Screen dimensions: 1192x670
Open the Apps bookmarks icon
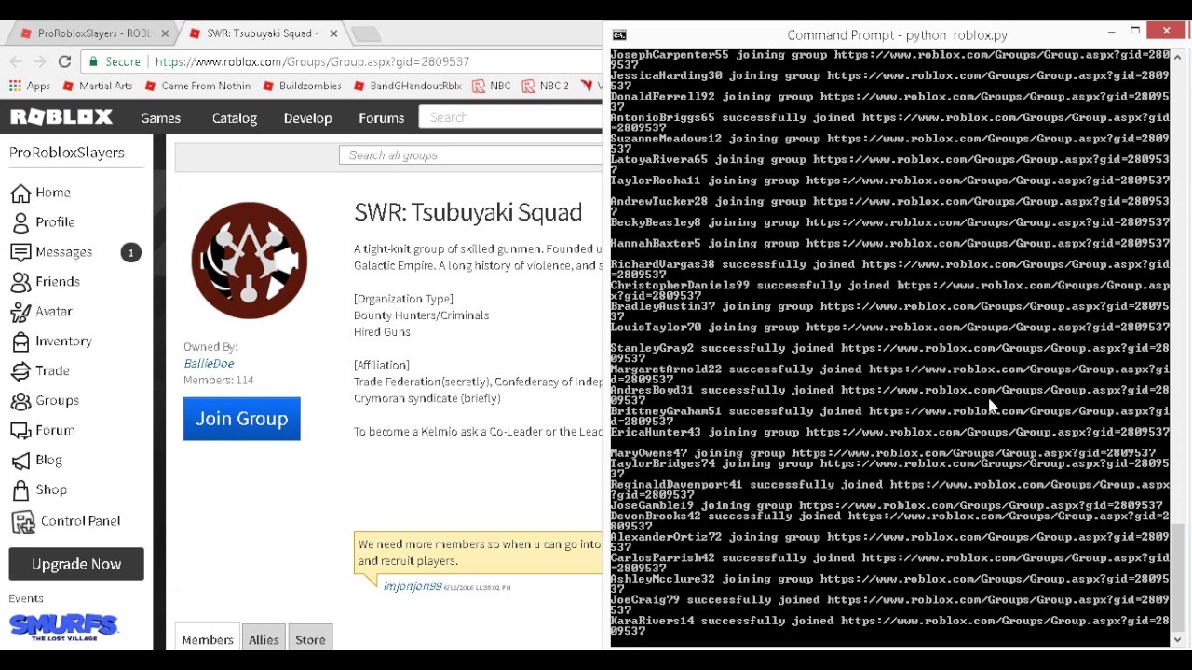coord(15,86)
